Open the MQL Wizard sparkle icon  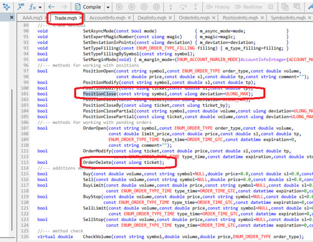[7, 7]
